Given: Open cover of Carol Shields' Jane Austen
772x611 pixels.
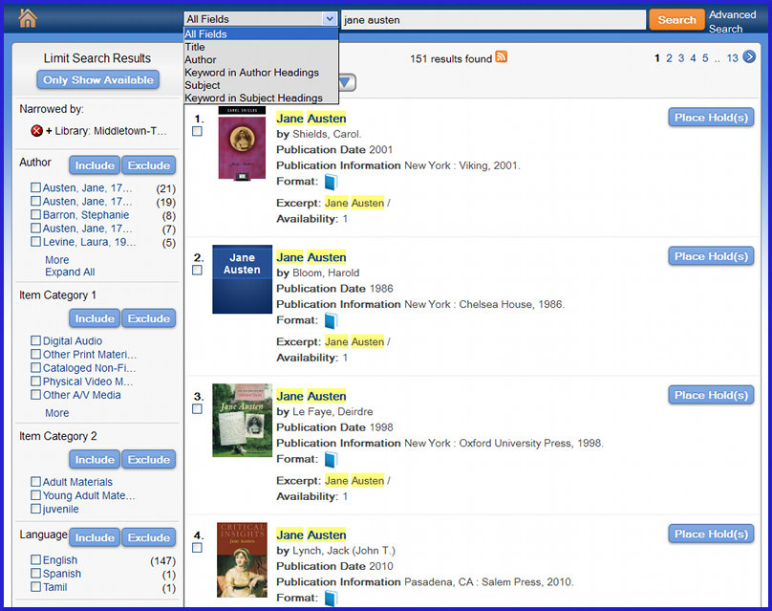Looking at the screenshot, I should (242, 143).
